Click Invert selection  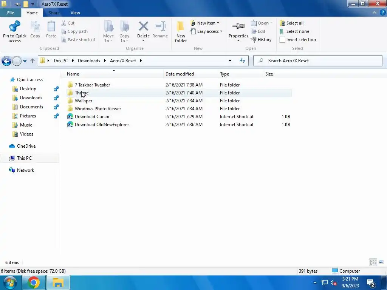298,40
